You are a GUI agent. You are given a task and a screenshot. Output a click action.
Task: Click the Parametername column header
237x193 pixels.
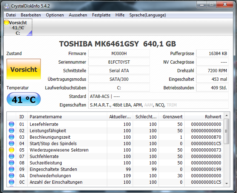pos(67,117)
